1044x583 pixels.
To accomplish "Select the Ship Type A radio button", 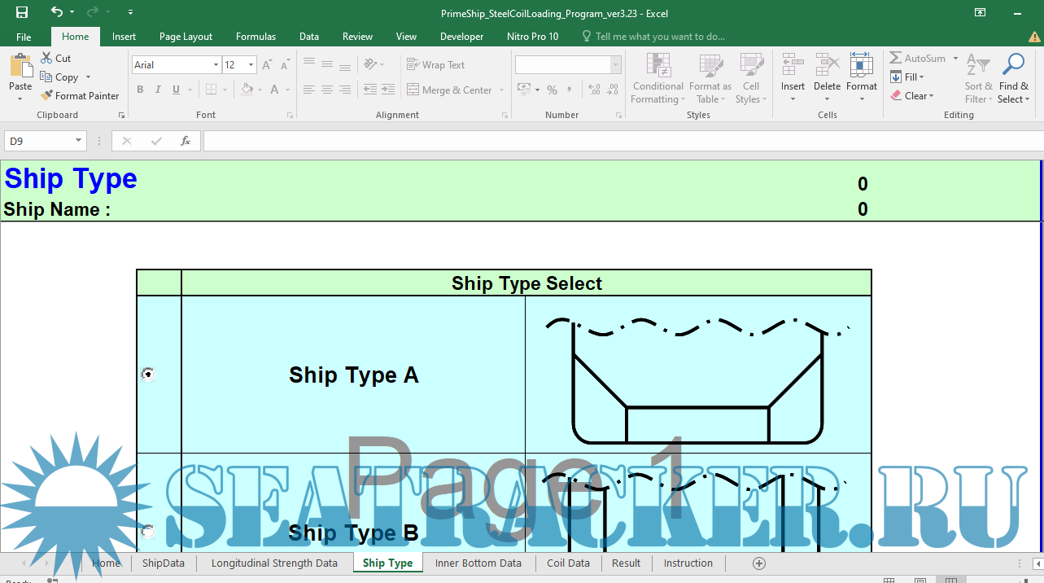I will pyautogui.click(x=148, y=375).
